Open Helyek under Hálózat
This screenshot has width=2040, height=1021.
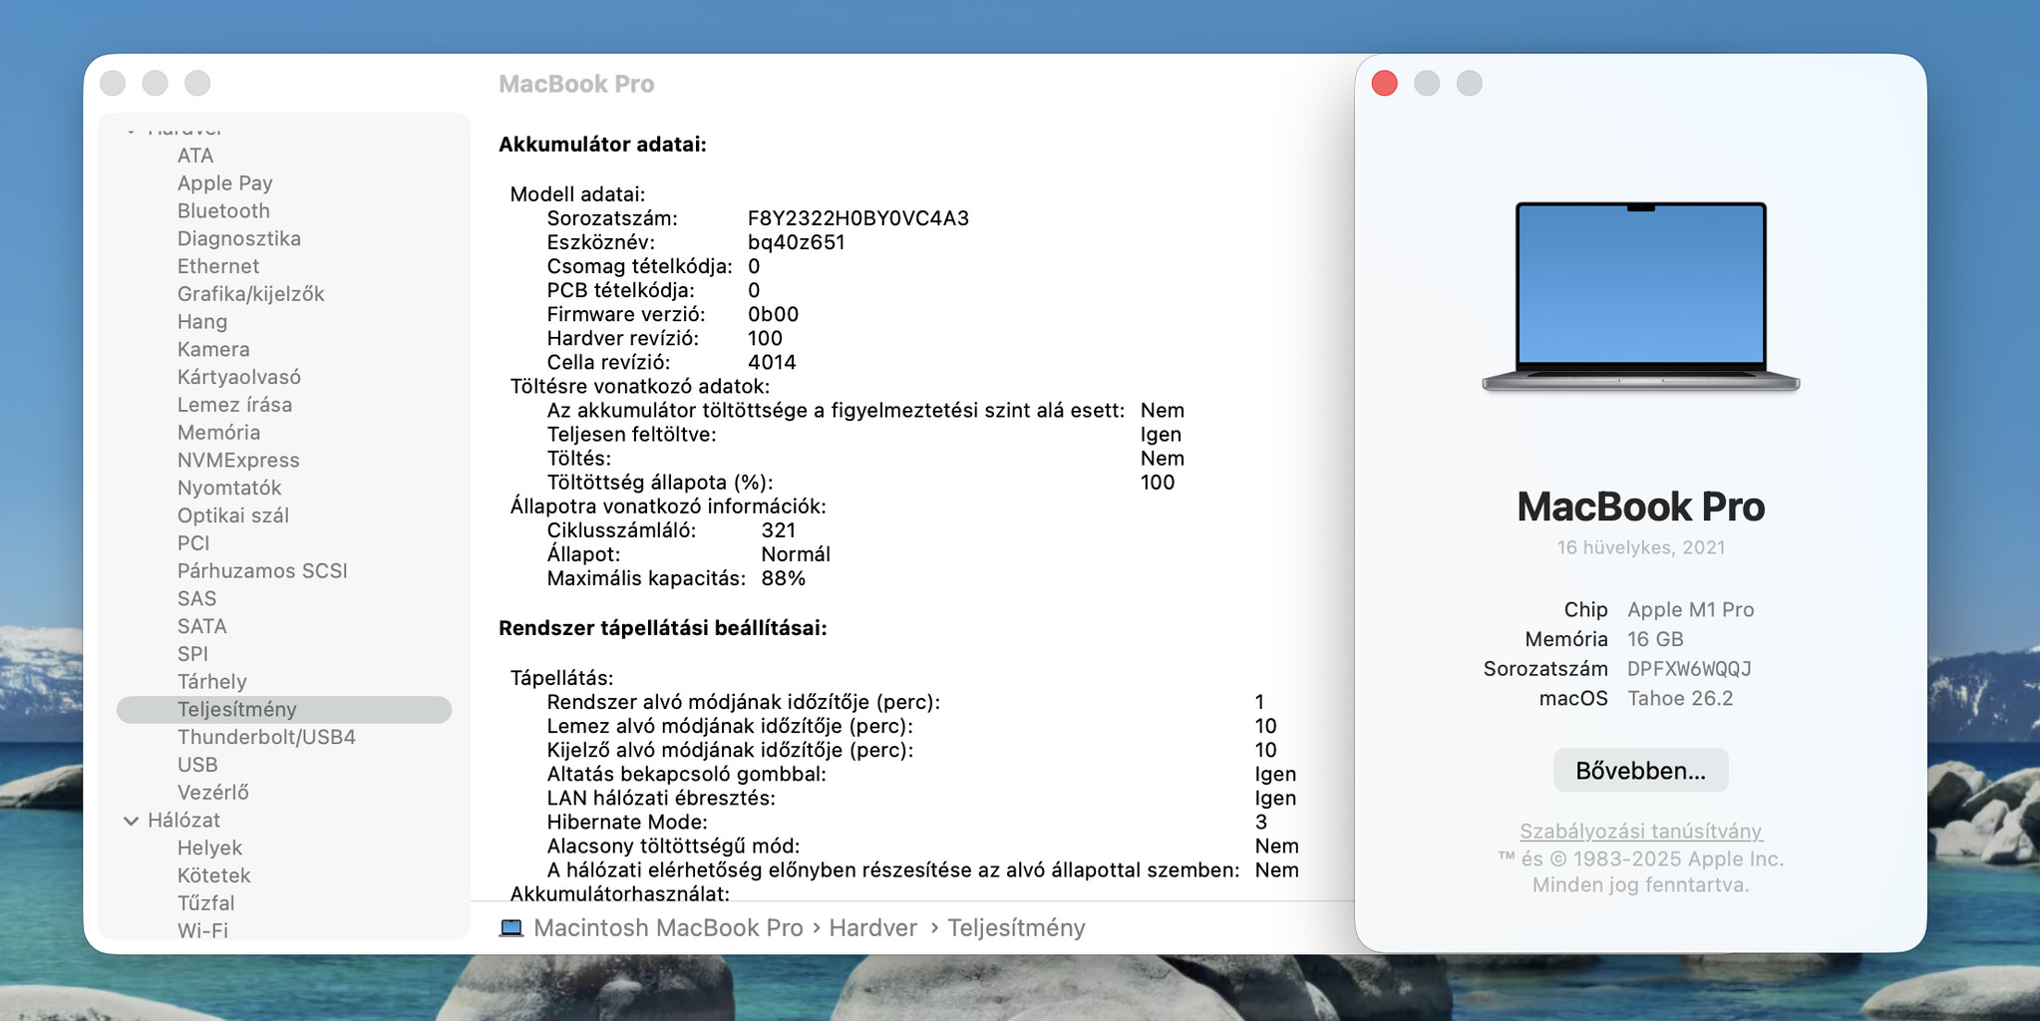tap(209, 849)
